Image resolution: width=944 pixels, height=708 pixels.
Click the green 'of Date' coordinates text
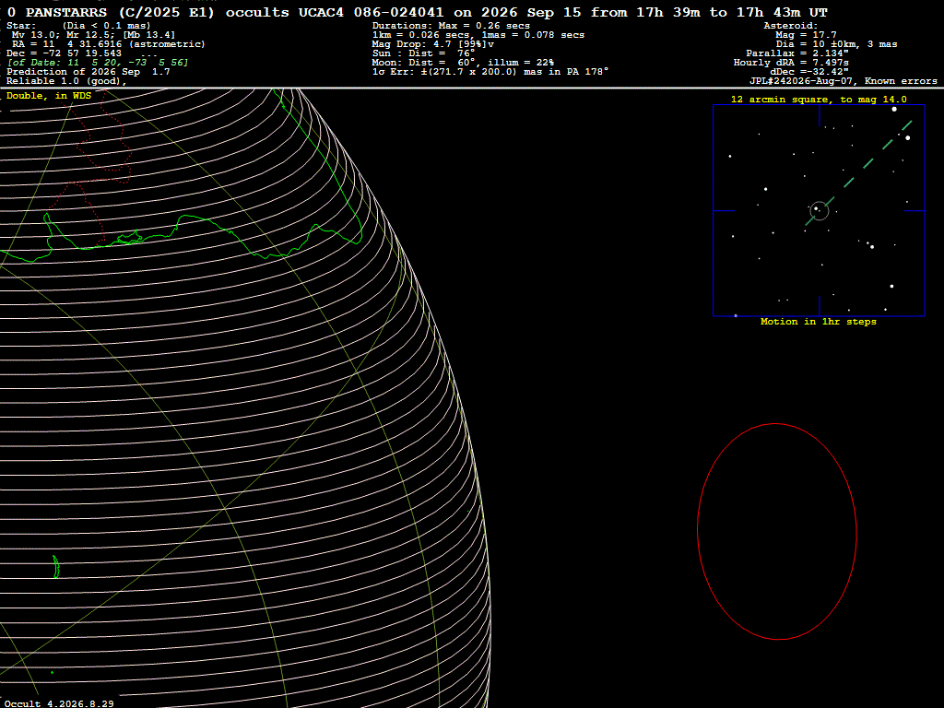click(x=98, y=63)
